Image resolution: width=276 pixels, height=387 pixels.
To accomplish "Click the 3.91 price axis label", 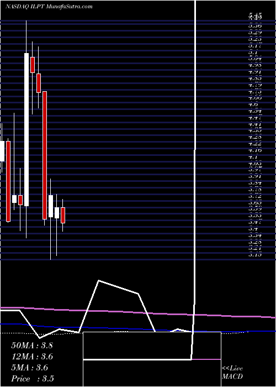I will click(x=255, y=177).
